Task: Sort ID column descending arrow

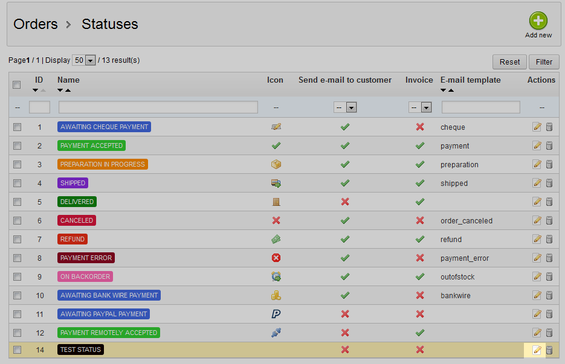Action: 36,91
